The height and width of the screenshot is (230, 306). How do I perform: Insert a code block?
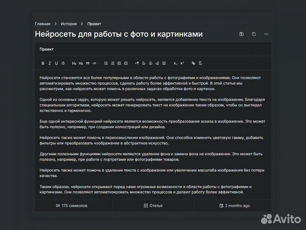click(94, 63)
